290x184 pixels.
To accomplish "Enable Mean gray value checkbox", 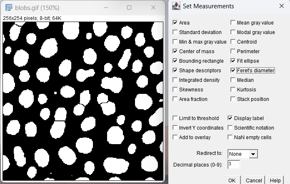I will coord(233,23).
